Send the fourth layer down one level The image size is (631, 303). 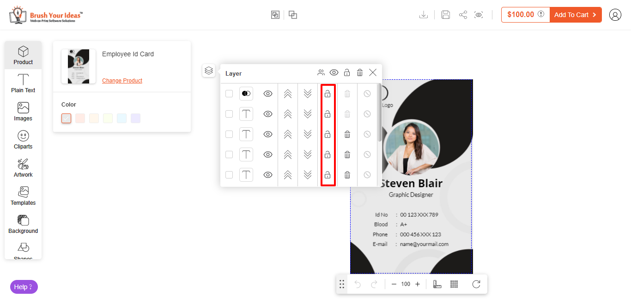(308, 154)
